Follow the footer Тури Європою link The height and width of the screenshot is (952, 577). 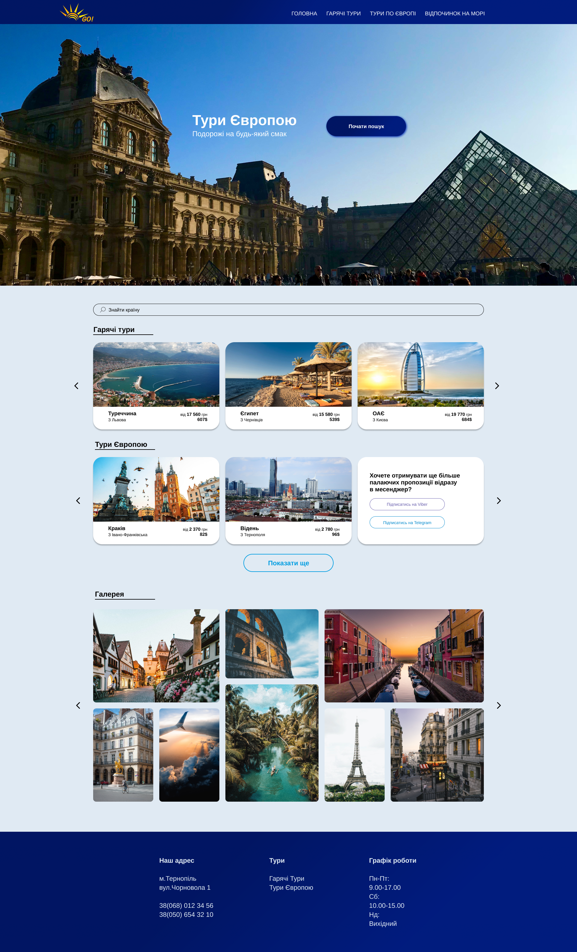pos(291,887)
